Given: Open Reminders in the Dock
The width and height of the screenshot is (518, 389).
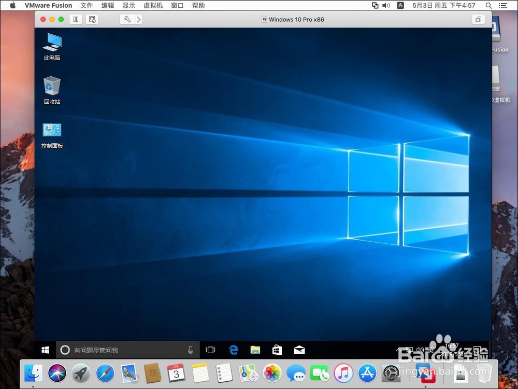Looking at the screenshot, I should (x=224, y=373).
